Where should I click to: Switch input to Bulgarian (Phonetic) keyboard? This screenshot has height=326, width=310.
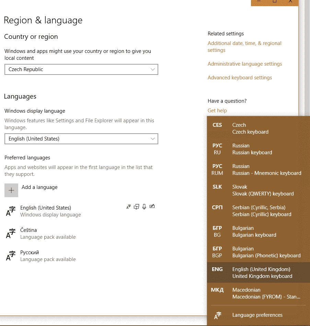pos(259,252)
